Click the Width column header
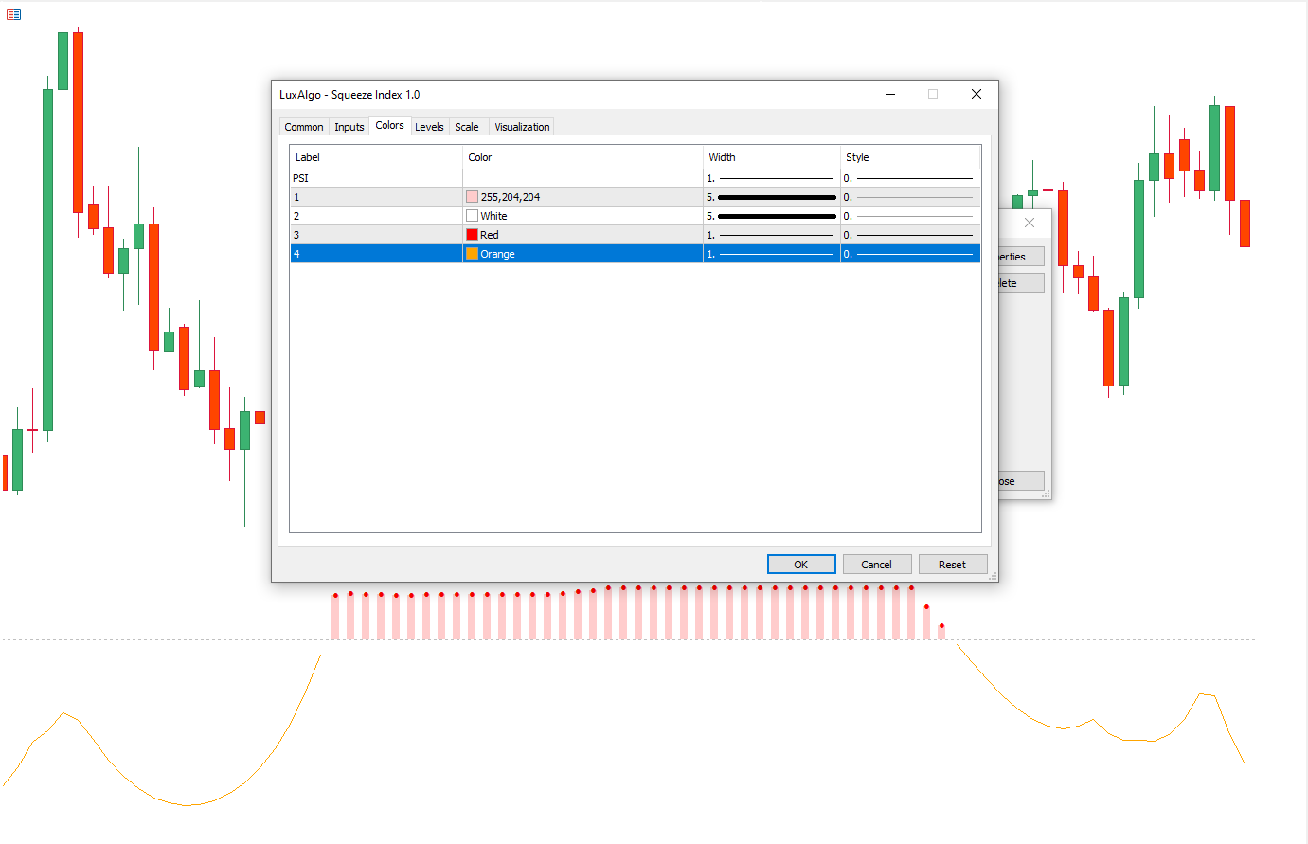The image size is (1308, 844). [x=771, y=157]
